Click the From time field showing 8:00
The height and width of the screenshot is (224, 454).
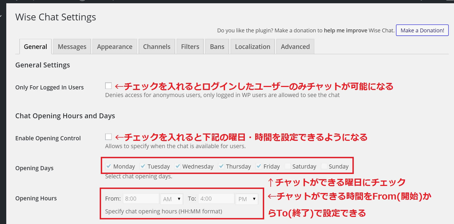[141, 199]
